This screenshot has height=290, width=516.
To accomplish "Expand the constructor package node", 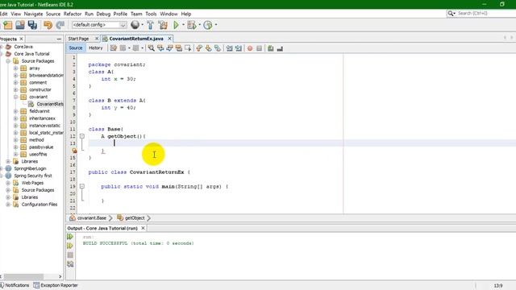I will click(x=15, y=89).
